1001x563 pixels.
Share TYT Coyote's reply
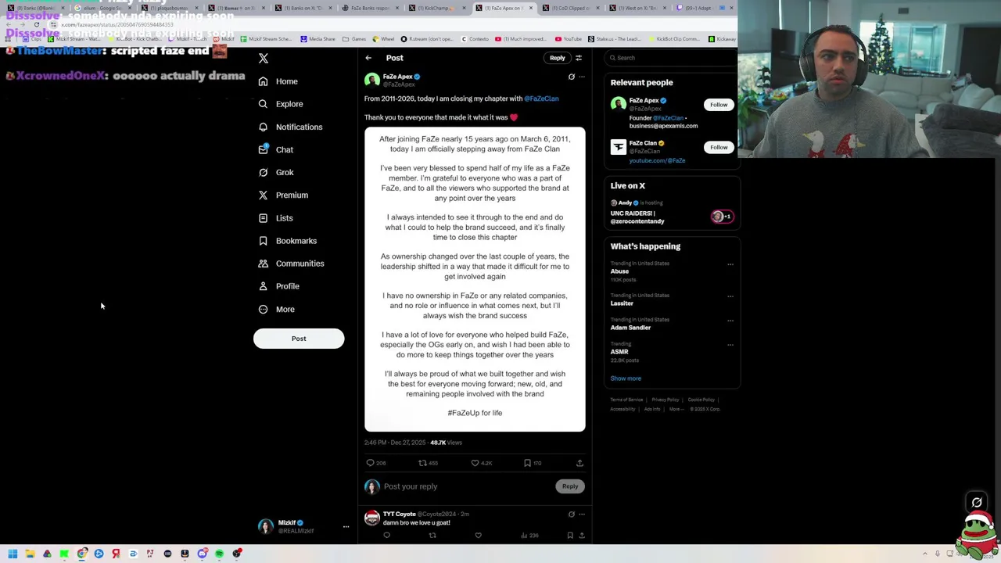pos(582,536)
